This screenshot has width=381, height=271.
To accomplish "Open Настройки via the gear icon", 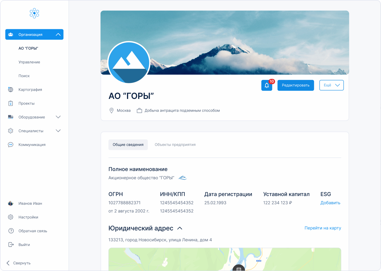I will point(10,217).
